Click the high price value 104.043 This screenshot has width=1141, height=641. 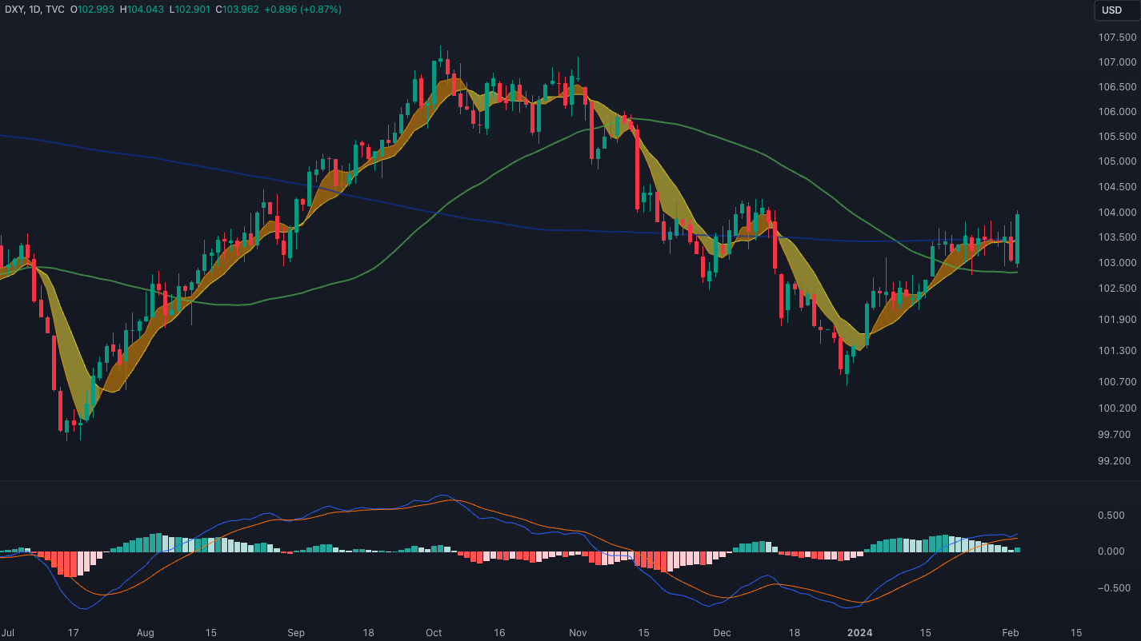pos(145,10)
